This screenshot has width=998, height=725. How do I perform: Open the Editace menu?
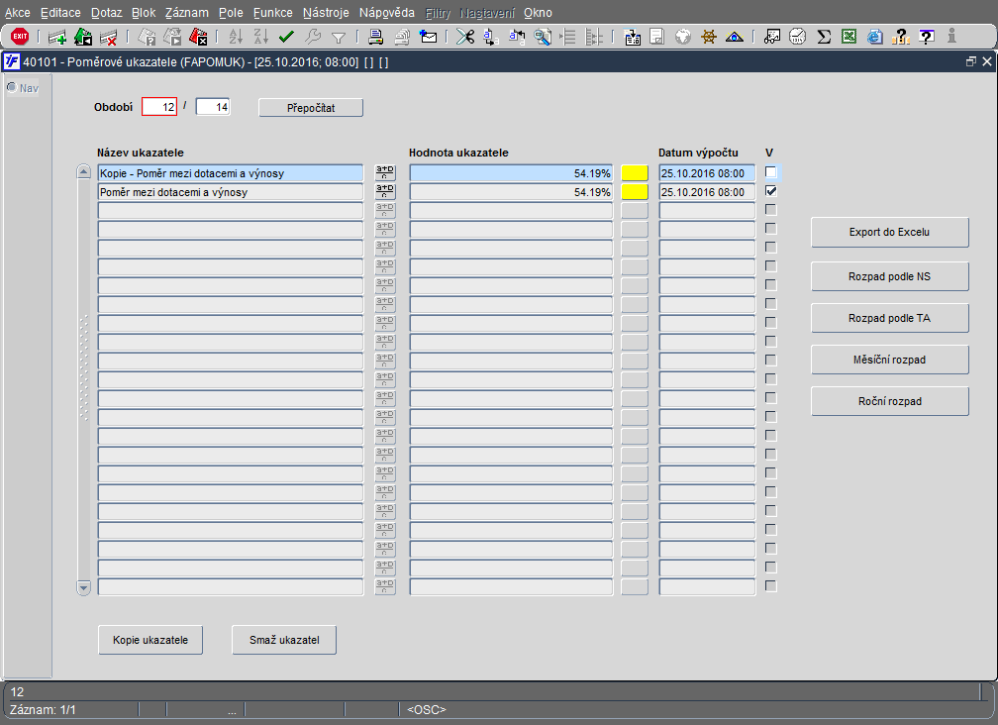point(60,13)
